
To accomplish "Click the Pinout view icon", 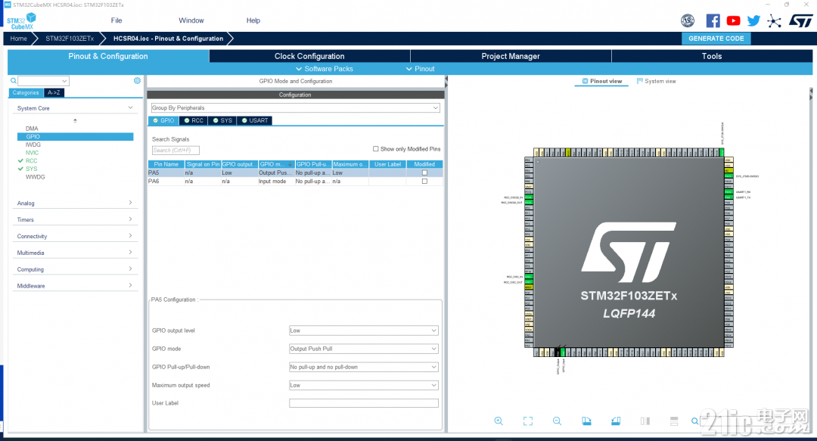I will [585, 82].
